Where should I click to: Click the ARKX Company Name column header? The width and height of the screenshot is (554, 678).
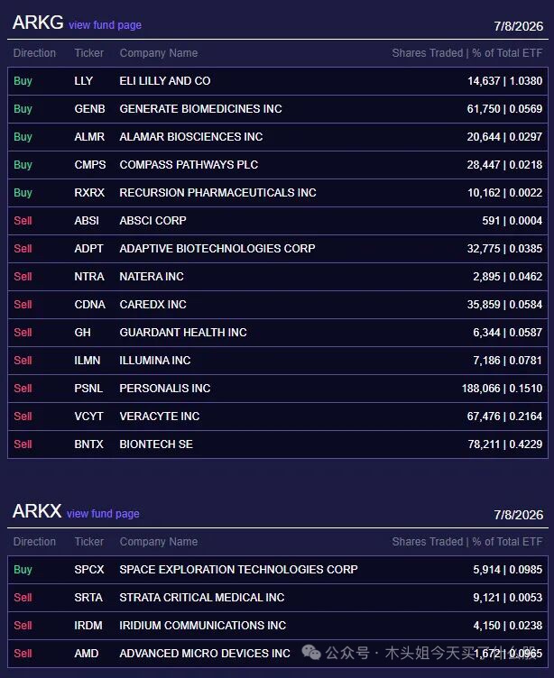(159, 542)
